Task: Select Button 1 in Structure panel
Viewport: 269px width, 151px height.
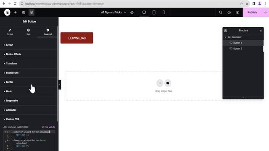Action: click(243, 43)
